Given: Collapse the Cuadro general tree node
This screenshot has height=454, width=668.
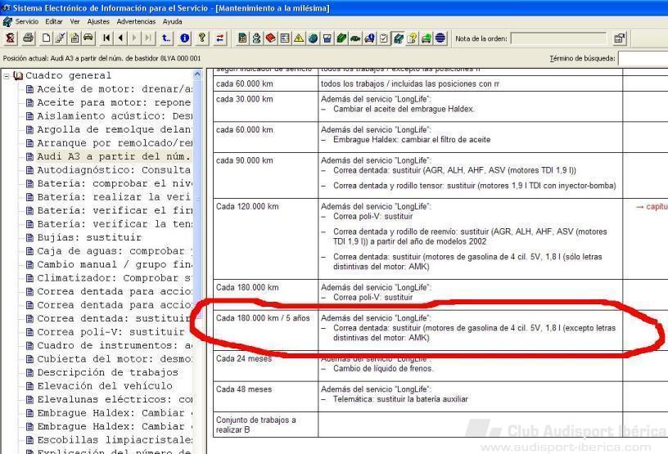Looking at the screenshot, I should 7,76.
